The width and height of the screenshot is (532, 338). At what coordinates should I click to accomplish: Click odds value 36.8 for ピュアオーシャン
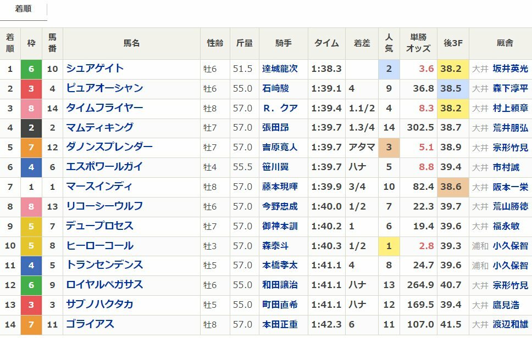423,88
